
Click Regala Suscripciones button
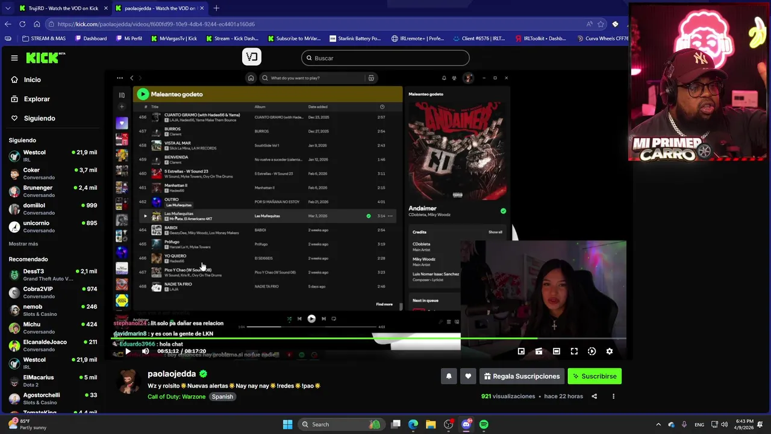point(522,376)
